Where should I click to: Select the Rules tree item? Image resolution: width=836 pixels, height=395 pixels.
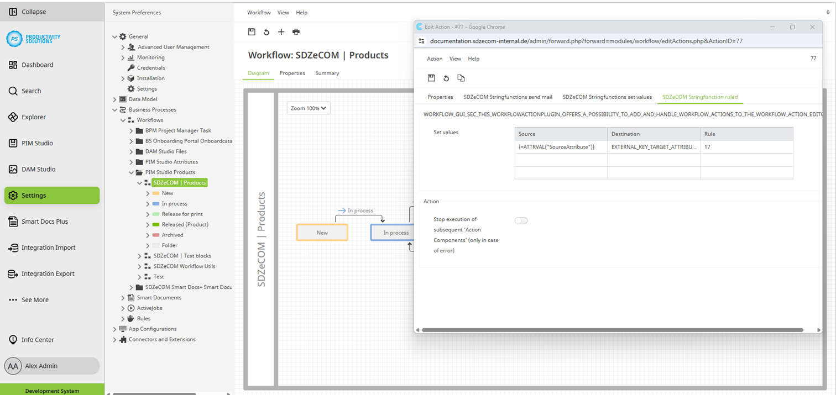coord(143,319)
